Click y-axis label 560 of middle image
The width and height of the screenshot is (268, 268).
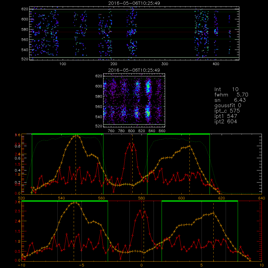point(99,107)
